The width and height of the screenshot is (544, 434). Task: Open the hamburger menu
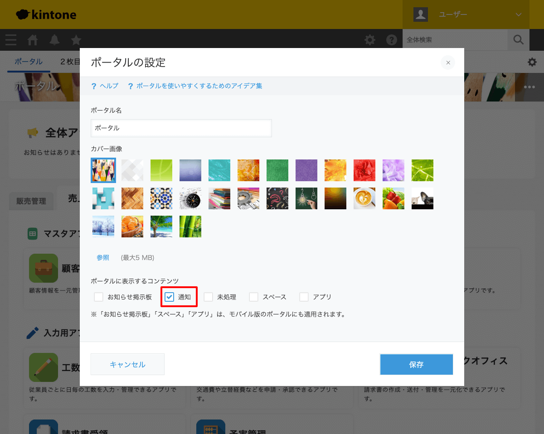(x=10, y=40)
